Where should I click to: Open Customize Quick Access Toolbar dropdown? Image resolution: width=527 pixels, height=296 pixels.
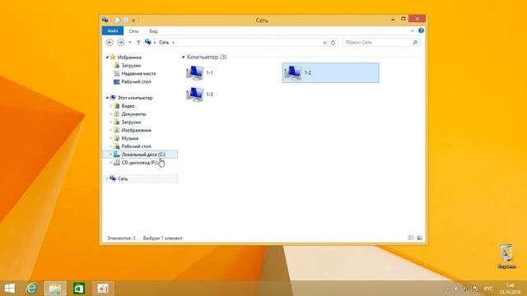(133, 21)
